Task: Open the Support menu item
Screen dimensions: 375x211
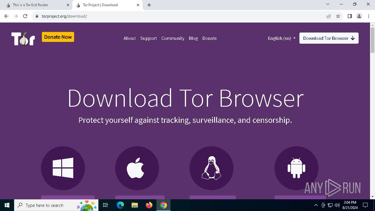Action: click(x=149, y=38)
